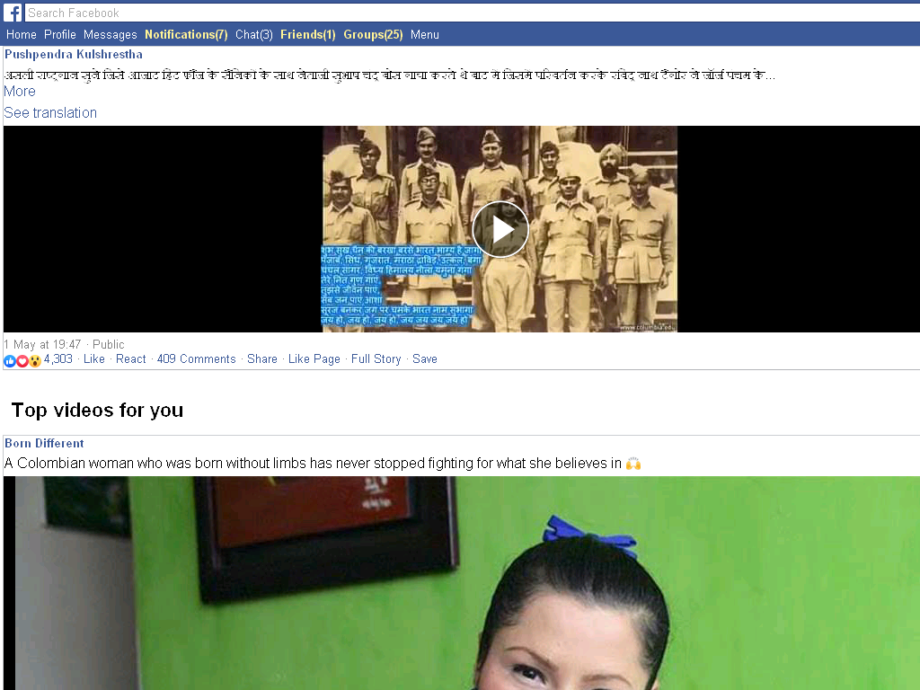Open Profile from navigation bar

[x=60, y=35]
